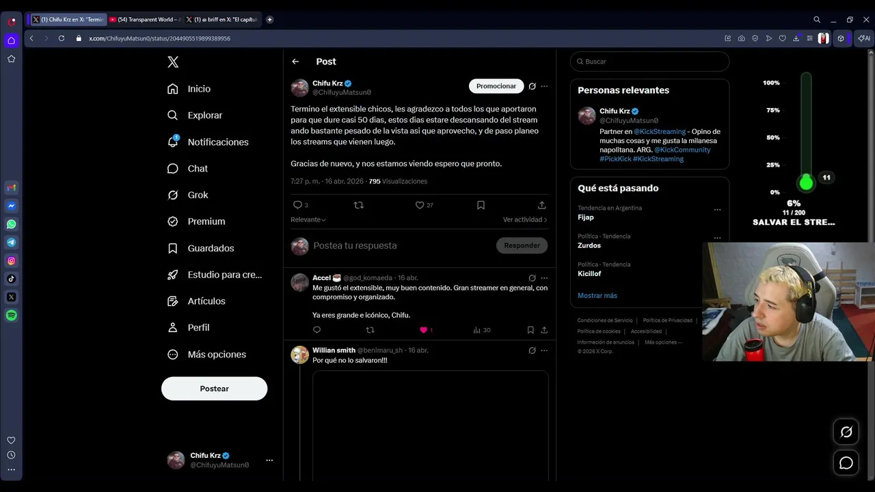Switch to the Transparent World YouTube tab
Viewport: 875px width, 492px height.
pyautogui.click(x=146, y=20)
